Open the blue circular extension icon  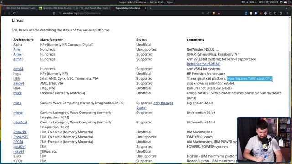246,13
